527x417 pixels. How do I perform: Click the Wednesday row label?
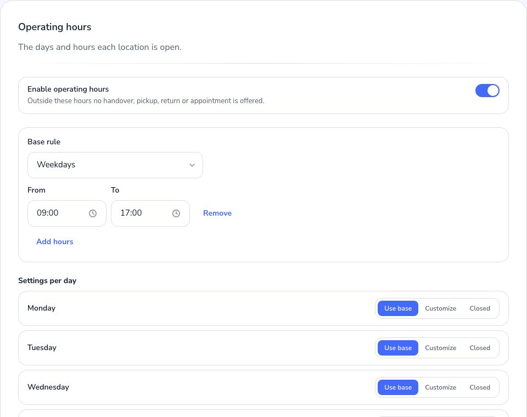coord(48,387)
